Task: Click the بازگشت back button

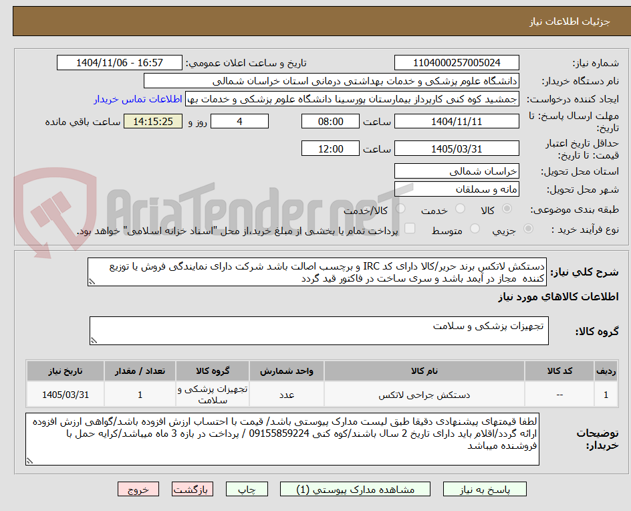Action: 193,489
